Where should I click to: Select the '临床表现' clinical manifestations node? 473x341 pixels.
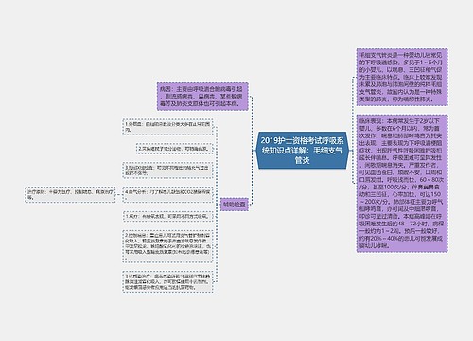(402, 184)
